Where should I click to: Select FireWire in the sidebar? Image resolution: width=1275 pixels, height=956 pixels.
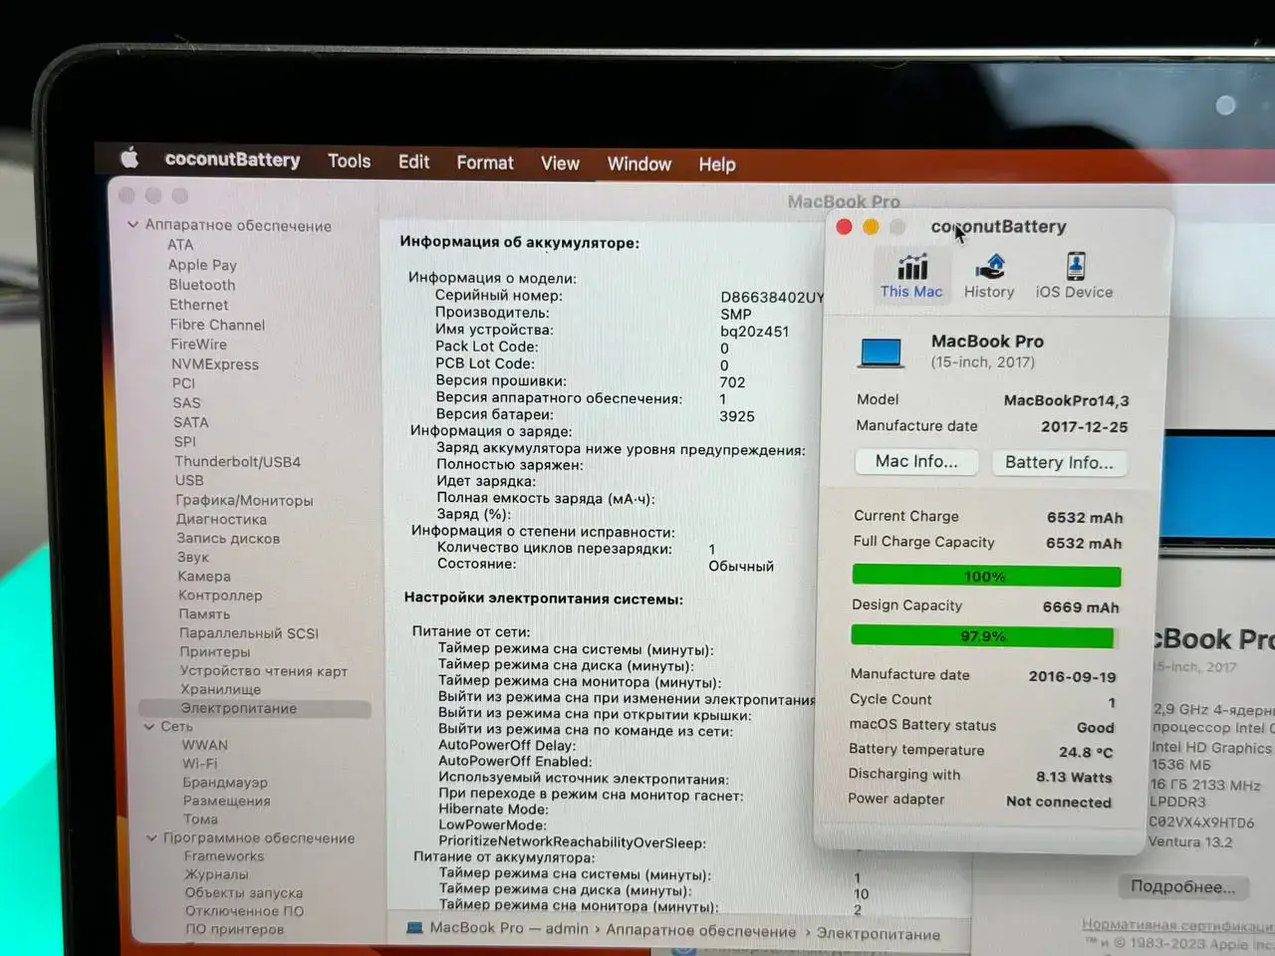(x=198, y=344)
